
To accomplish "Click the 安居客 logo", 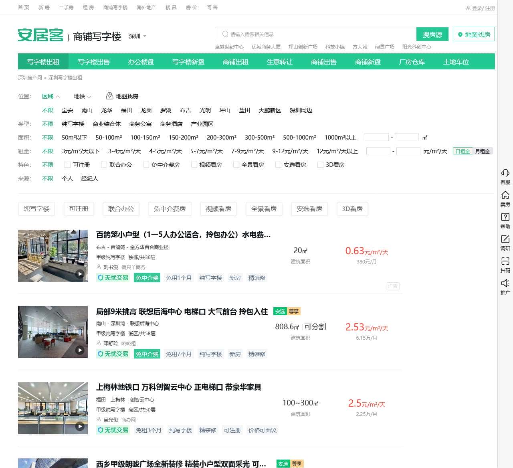I will [x=40, y=35].
